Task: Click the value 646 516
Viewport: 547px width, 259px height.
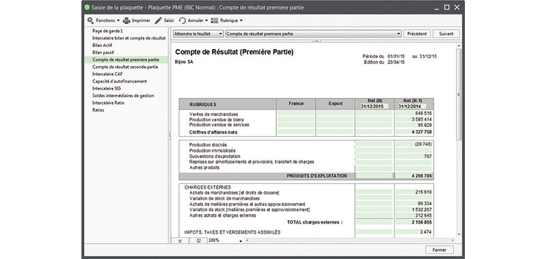Action: (423, 113)
